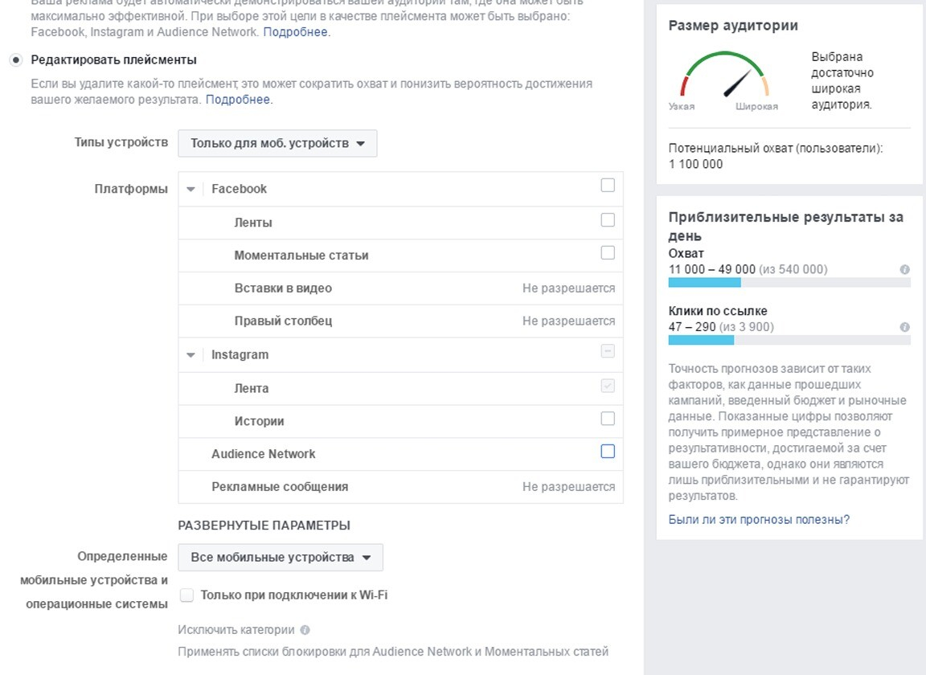
Task: Open the Типы устройств dropdown
Action: (x=277, y=144)
